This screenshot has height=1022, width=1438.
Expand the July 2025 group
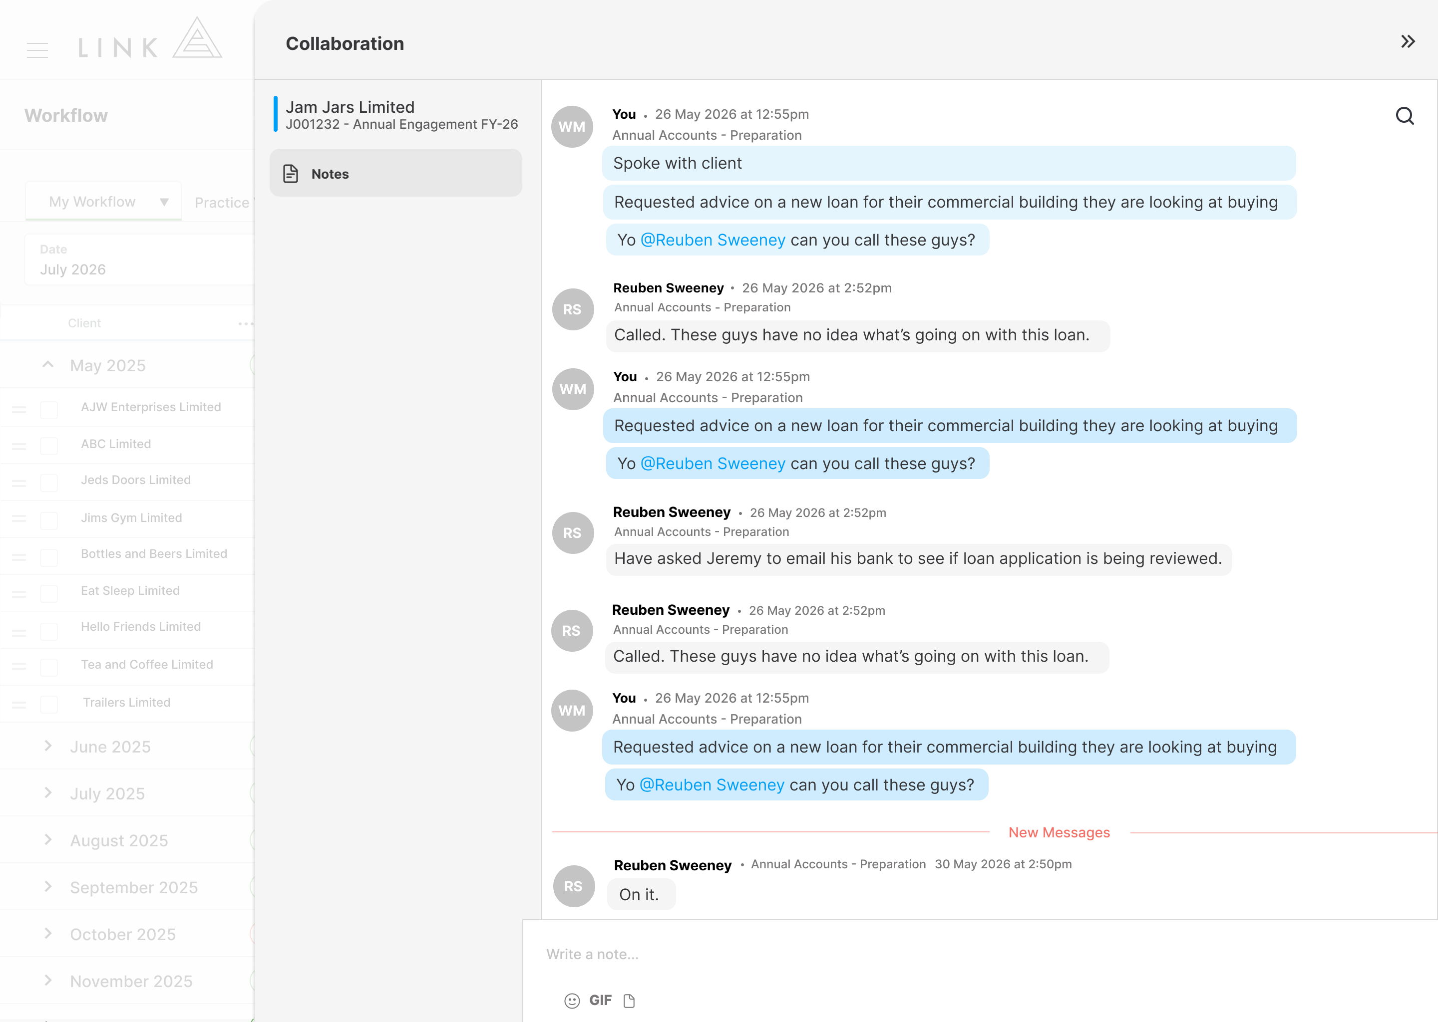click(x=48, y=792)
